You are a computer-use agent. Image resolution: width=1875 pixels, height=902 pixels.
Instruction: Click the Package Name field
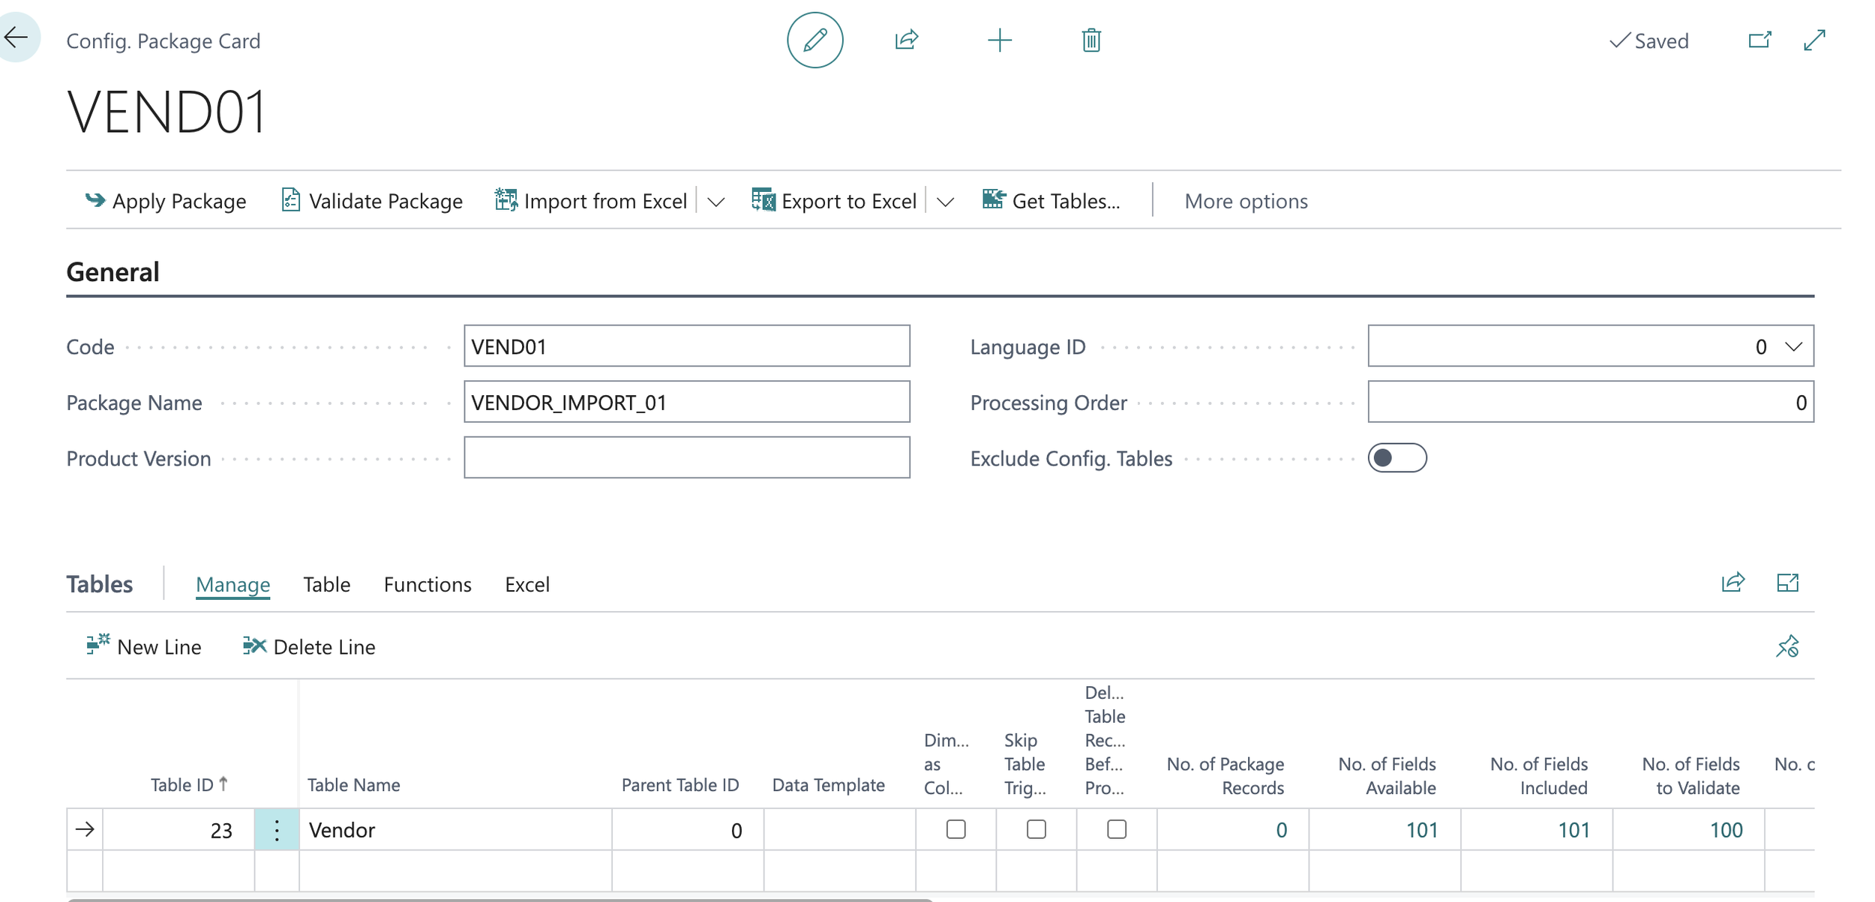pyautogui.click(x=686, y=402)
